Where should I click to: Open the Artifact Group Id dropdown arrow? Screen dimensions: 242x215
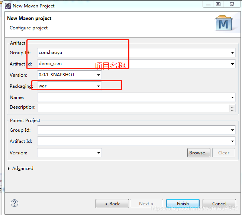coord(232,53)
